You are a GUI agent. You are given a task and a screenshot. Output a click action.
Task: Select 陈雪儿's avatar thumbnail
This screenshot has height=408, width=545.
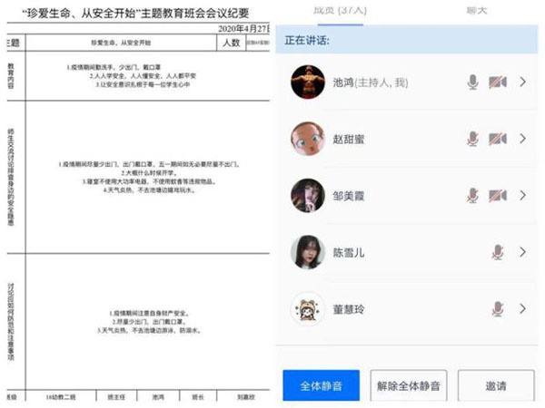(308, 252)
